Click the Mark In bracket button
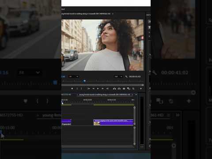The width and height of the screenshot is (212, 159). tap(77, 89)
